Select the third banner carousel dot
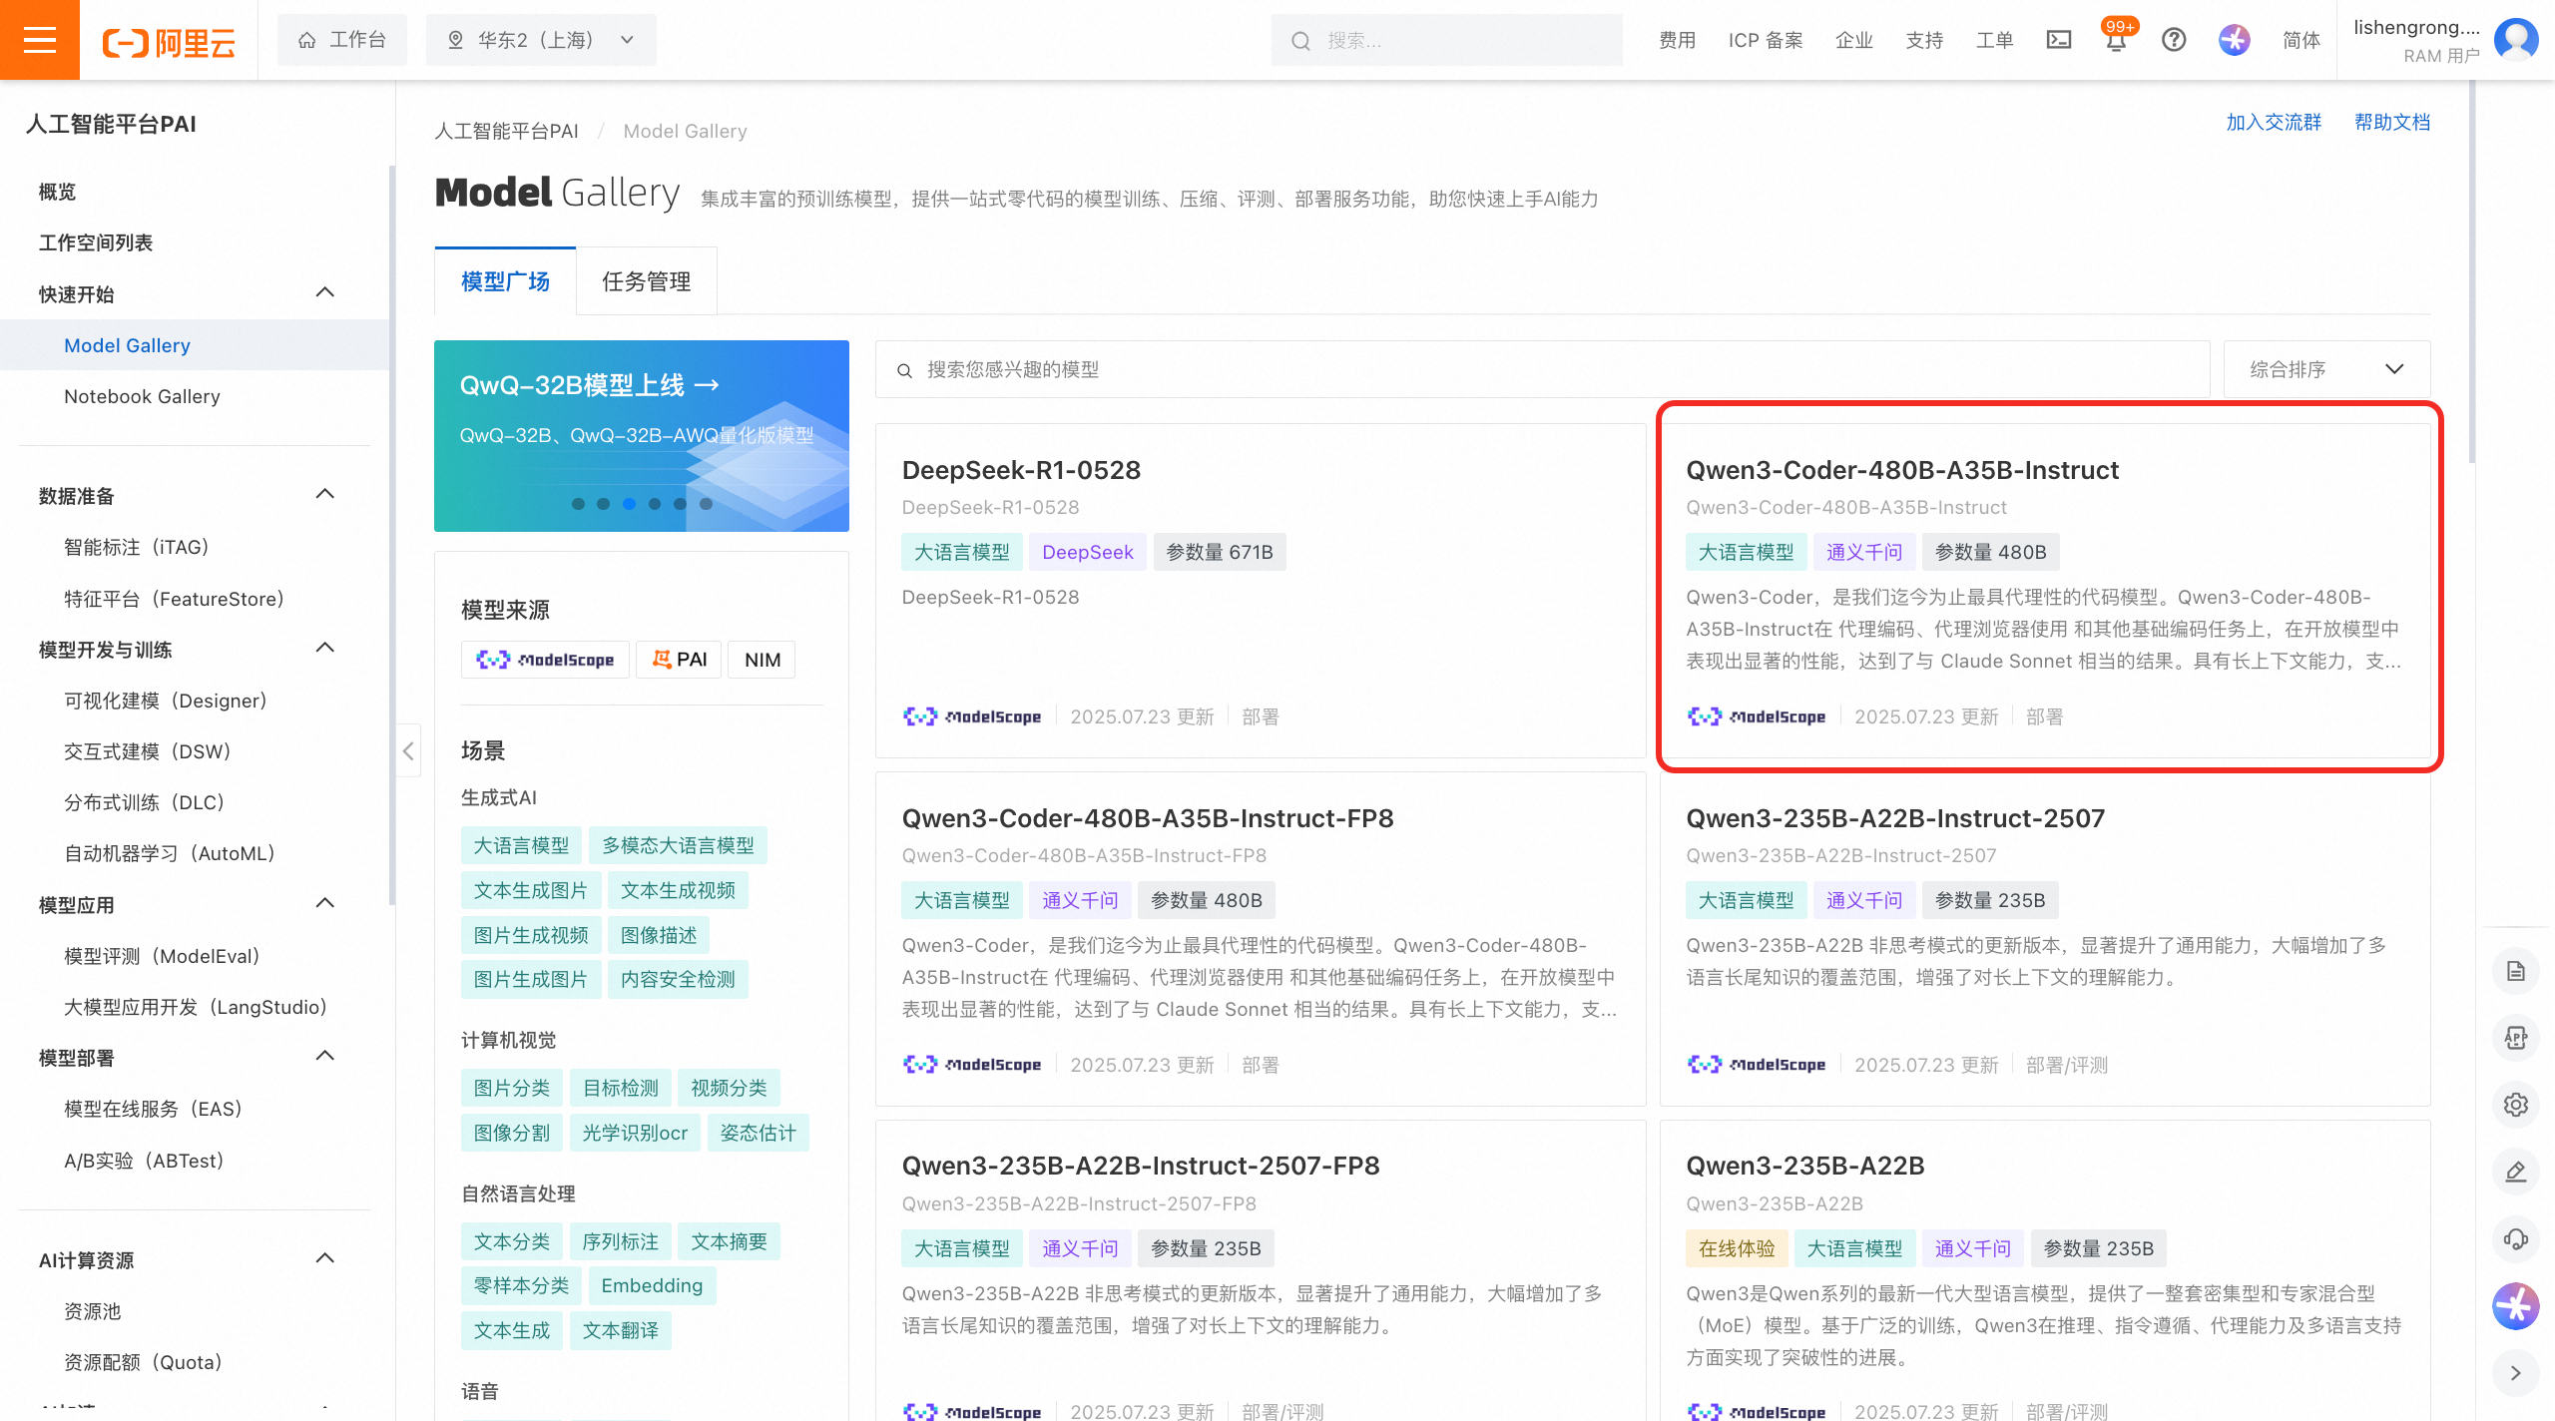The height and width of the screenshot is (1421, 2555). pos(629,504)
